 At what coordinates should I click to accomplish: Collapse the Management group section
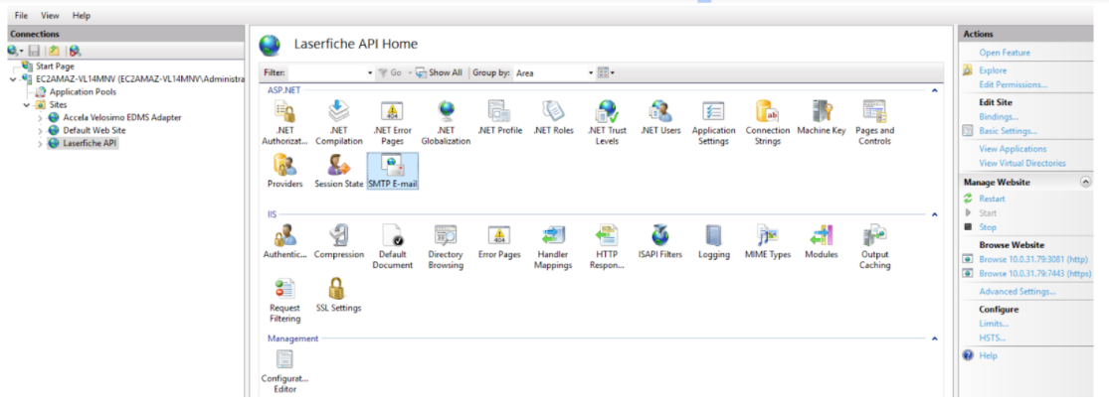point(934,339)
